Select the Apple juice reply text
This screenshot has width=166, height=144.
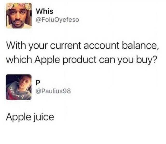30,117
